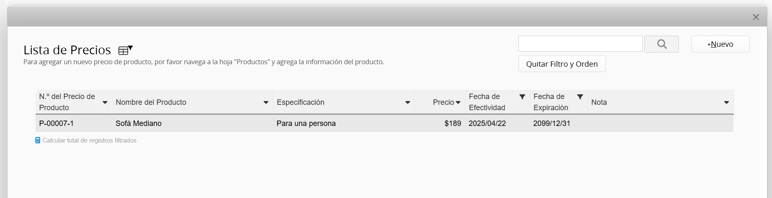Click the Sofá Mediano product name cell
The width and height of the screenshot is (772, 198).
click(138, 123)
